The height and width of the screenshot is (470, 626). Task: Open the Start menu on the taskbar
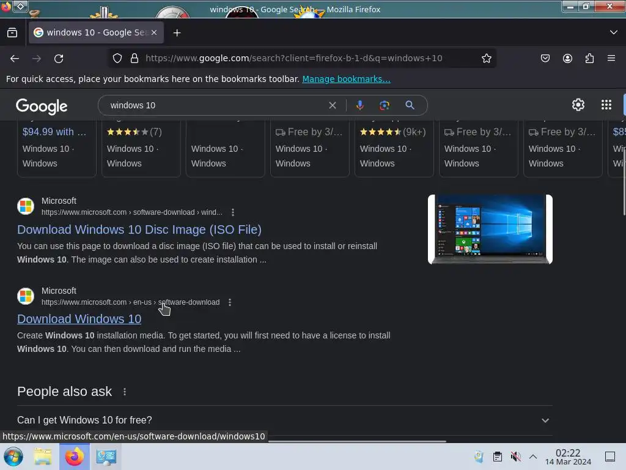tap(13, 457)
